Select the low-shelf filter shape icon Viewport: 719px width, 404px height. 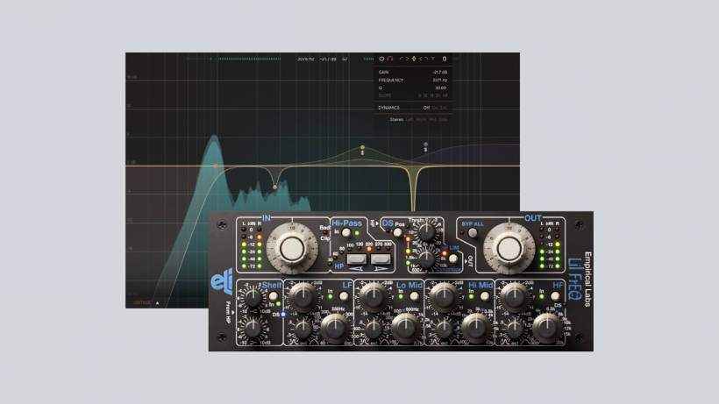[x=407, y=59]
